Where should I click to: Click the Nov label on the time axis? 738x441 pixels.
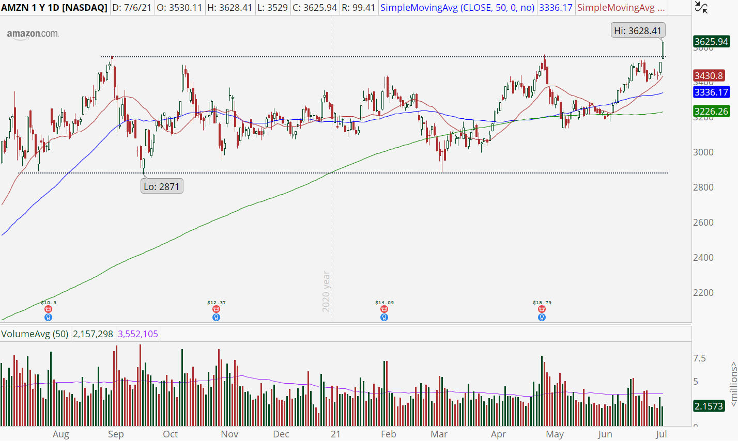[229, 434]
